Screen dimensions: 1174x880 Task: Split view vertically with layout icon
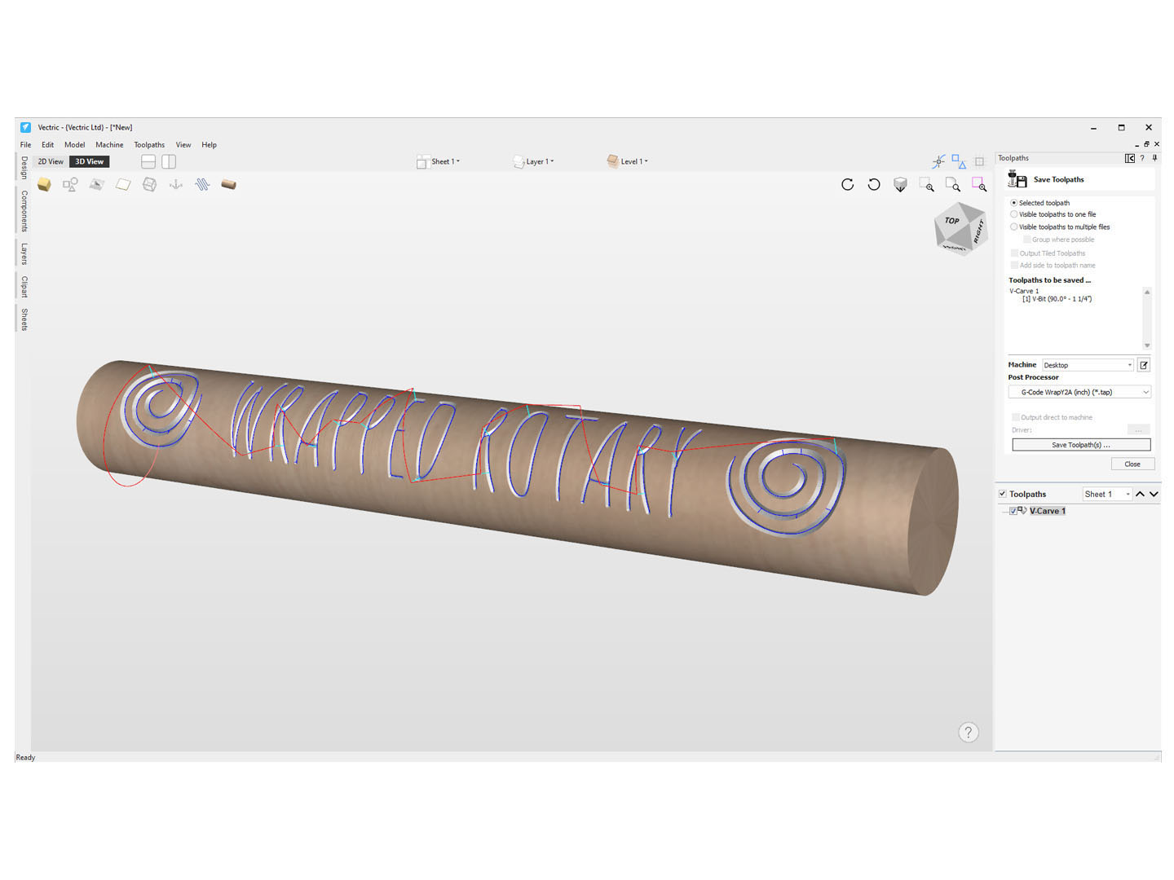(169, 161)
